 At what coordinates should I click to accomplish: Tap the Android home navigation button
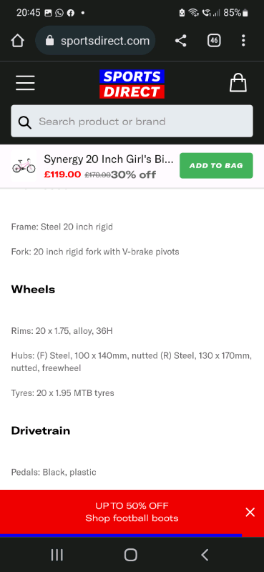click(x=131, y=555)
